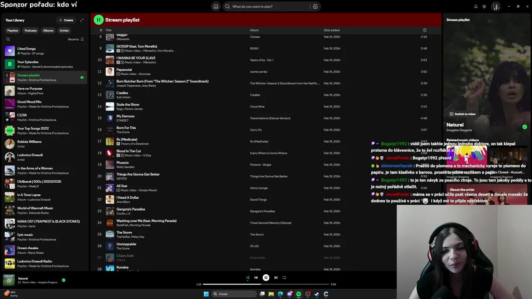Open Discord from the taskbar

(x=289, y=294)
